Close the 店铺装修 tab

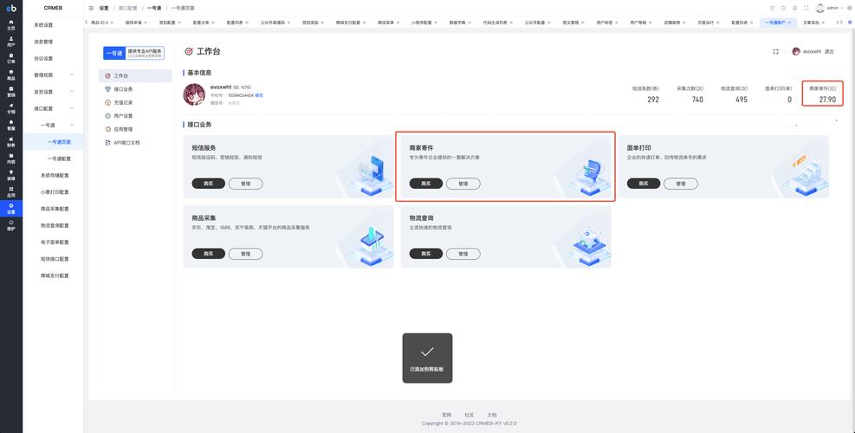[684, 23]
